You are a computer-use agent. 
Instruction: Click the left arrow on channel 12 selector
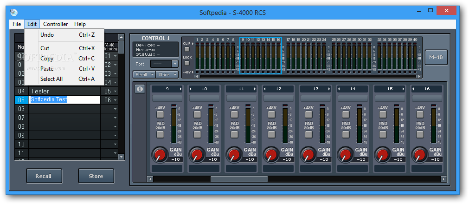[x=265, y=89]
